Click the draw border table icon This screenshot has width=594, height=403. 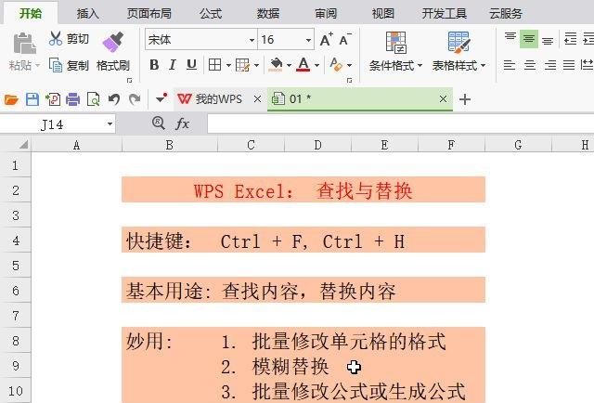pyautogui.click(x=242, y=65)
